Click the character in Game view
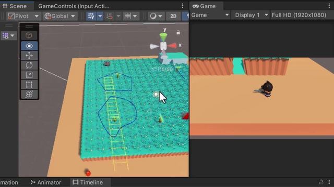 [267, 89]
